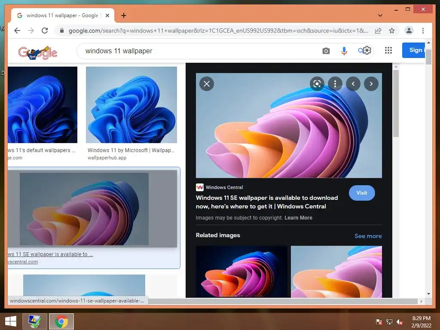Image resolution: width=440 pixels, height=330 pixels.
Task: Open the wallpaperhub blue bloom result image
Action: coord(131,105)
